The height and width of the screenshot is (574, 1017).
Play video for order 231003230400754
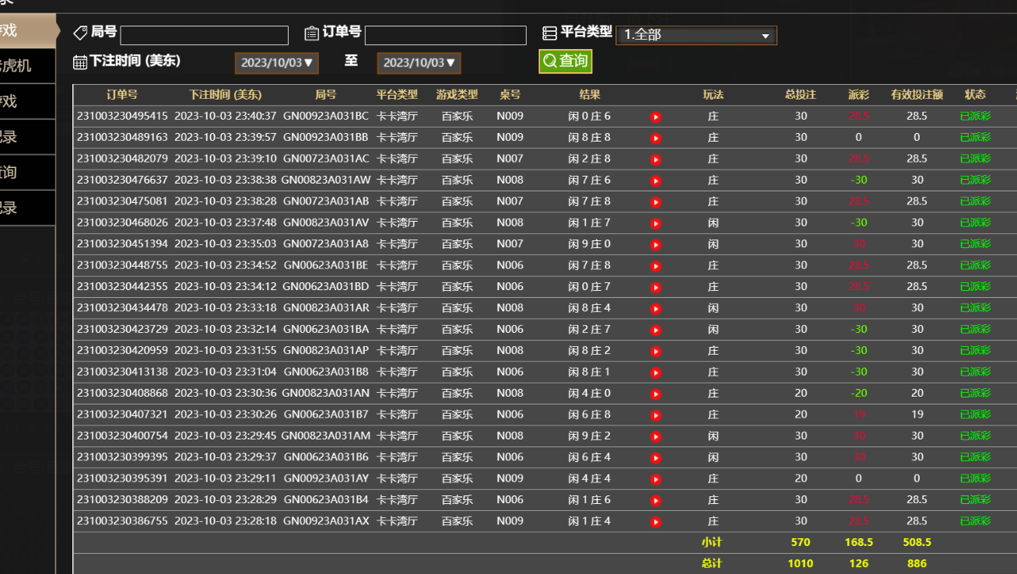click(656, 437)
